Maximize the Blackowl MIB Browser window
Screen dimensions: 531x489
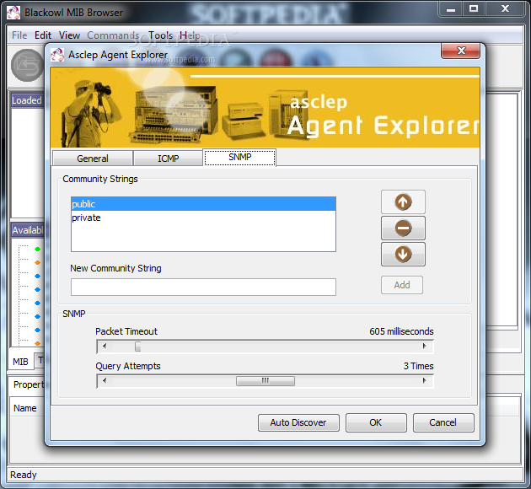pos(474,8)
